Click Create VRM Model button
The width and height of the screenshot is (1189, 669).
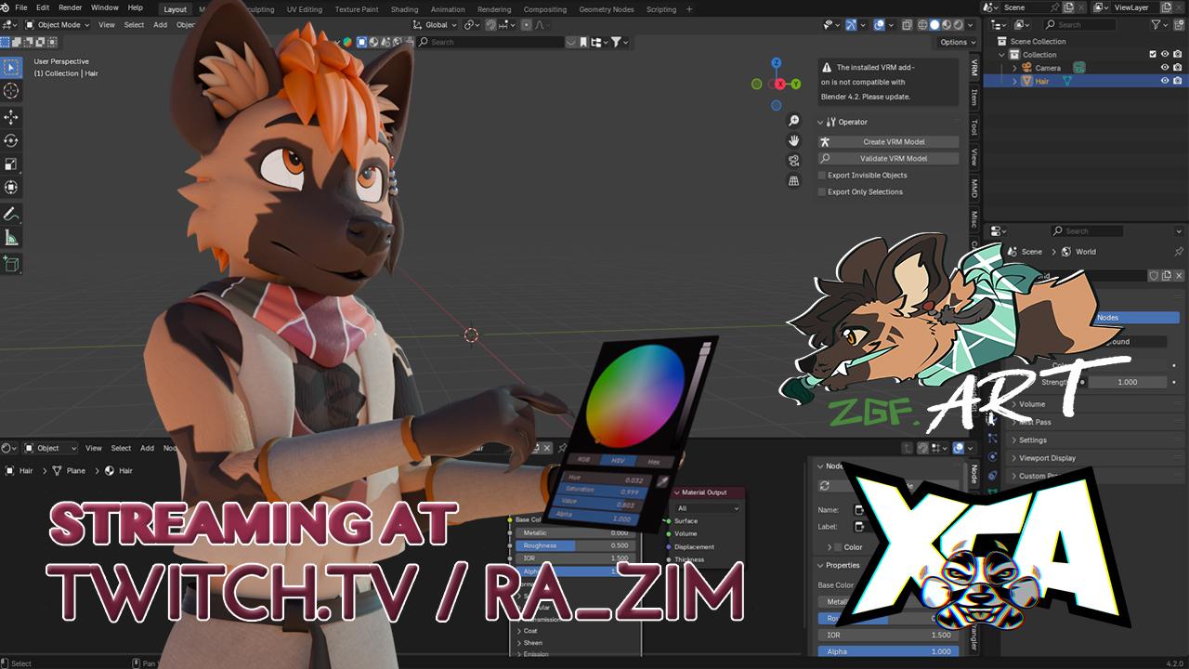pyautogui.click(x=888, y=141)
